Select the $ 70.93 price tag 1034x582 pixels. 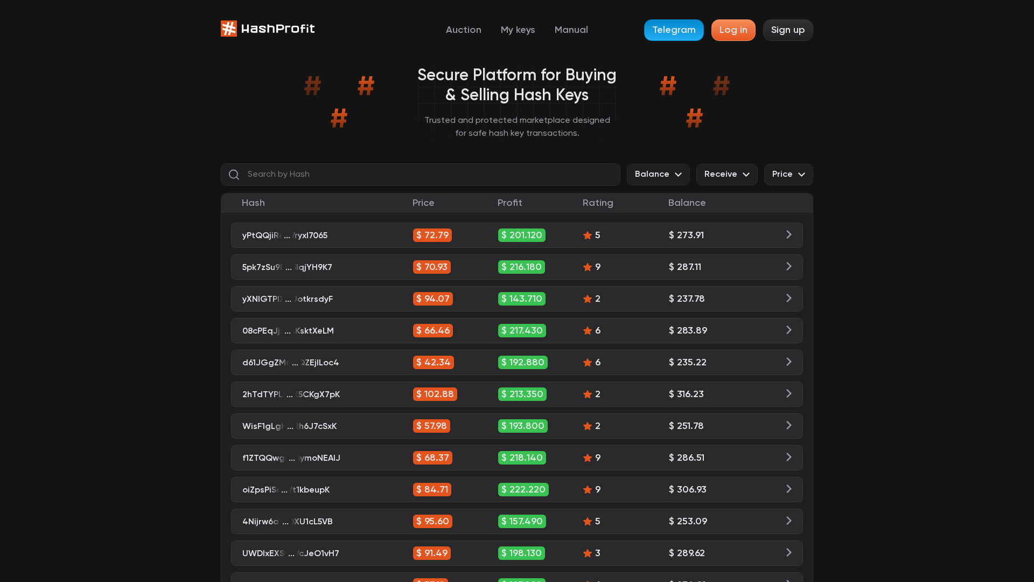432,267
